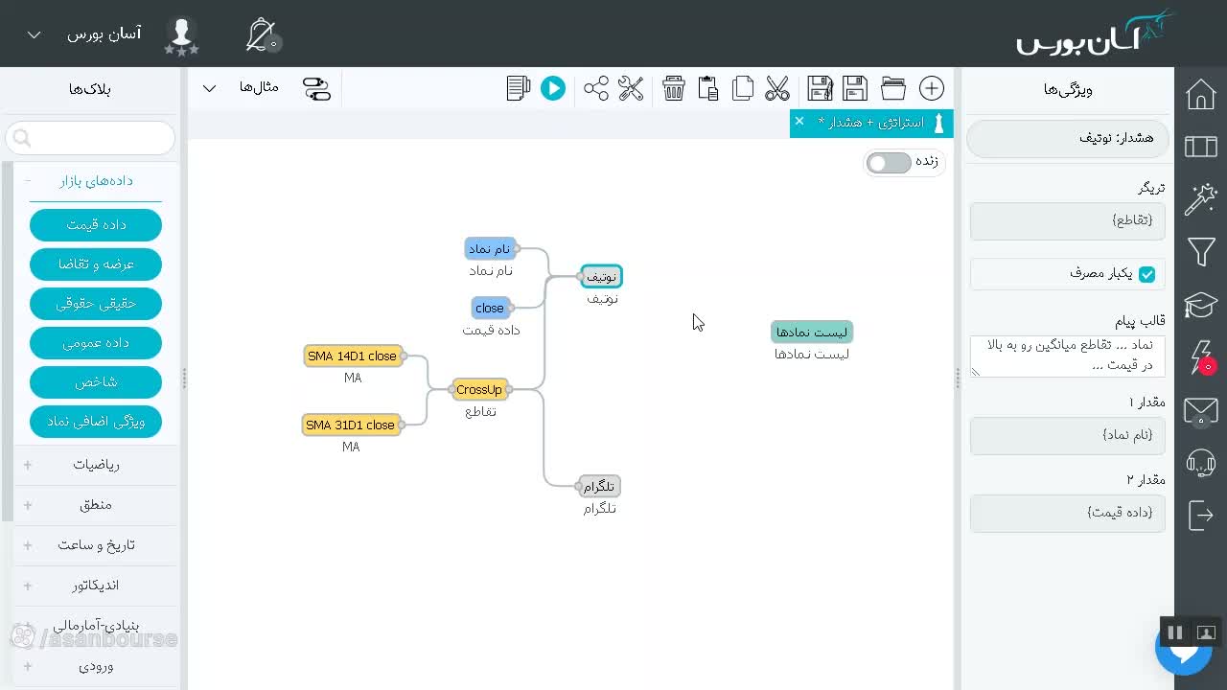Open the tools wrench icon
Screen dimensions: 1227x690
tap(631, 88)
